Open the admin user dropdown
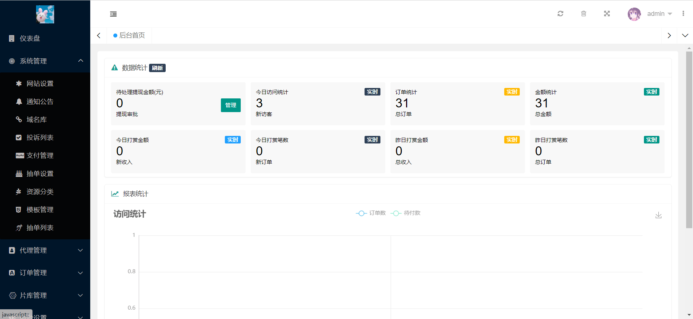 pyautogui.click(x=650, y=14)
